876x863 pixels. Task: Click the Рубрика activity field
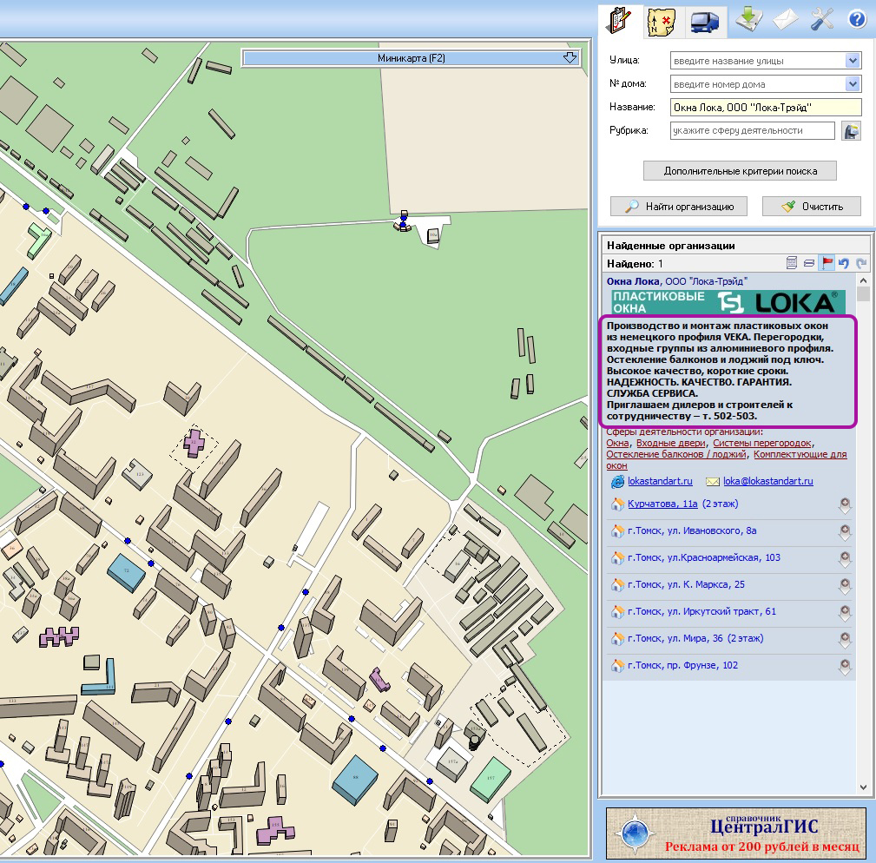tap(753, 131)
